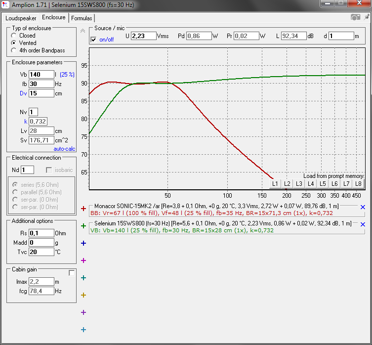The image size is (372, 345).
Task: Click the Madd added mass field
Action: [41, 242]
